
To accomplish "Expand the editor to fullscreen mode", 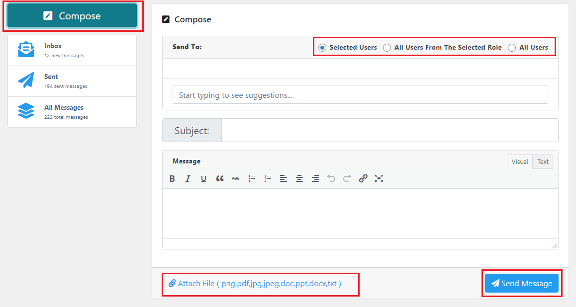I will (x=379, y=178).
